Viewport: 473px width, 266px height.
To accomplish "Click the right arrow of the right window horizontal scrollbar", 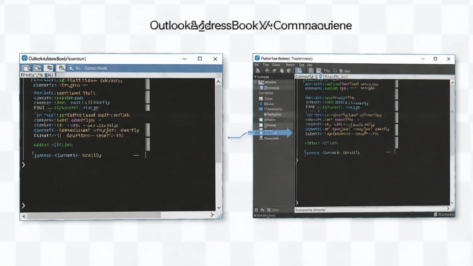I will [448, 208].
